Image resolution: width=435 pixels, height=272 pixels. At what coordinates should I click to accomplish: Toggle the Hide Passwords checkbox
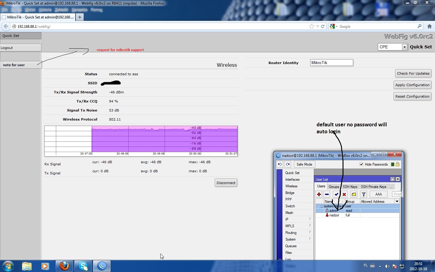click(361, 164)
